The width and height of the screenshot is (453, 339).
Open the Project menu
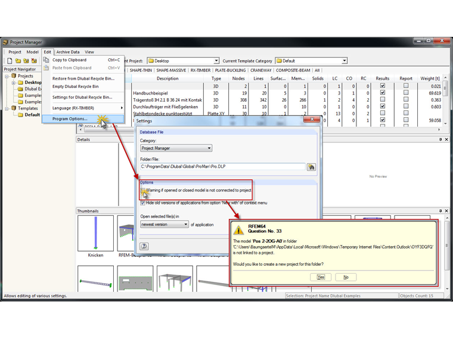pyautogui.click(x=15, y=52)
